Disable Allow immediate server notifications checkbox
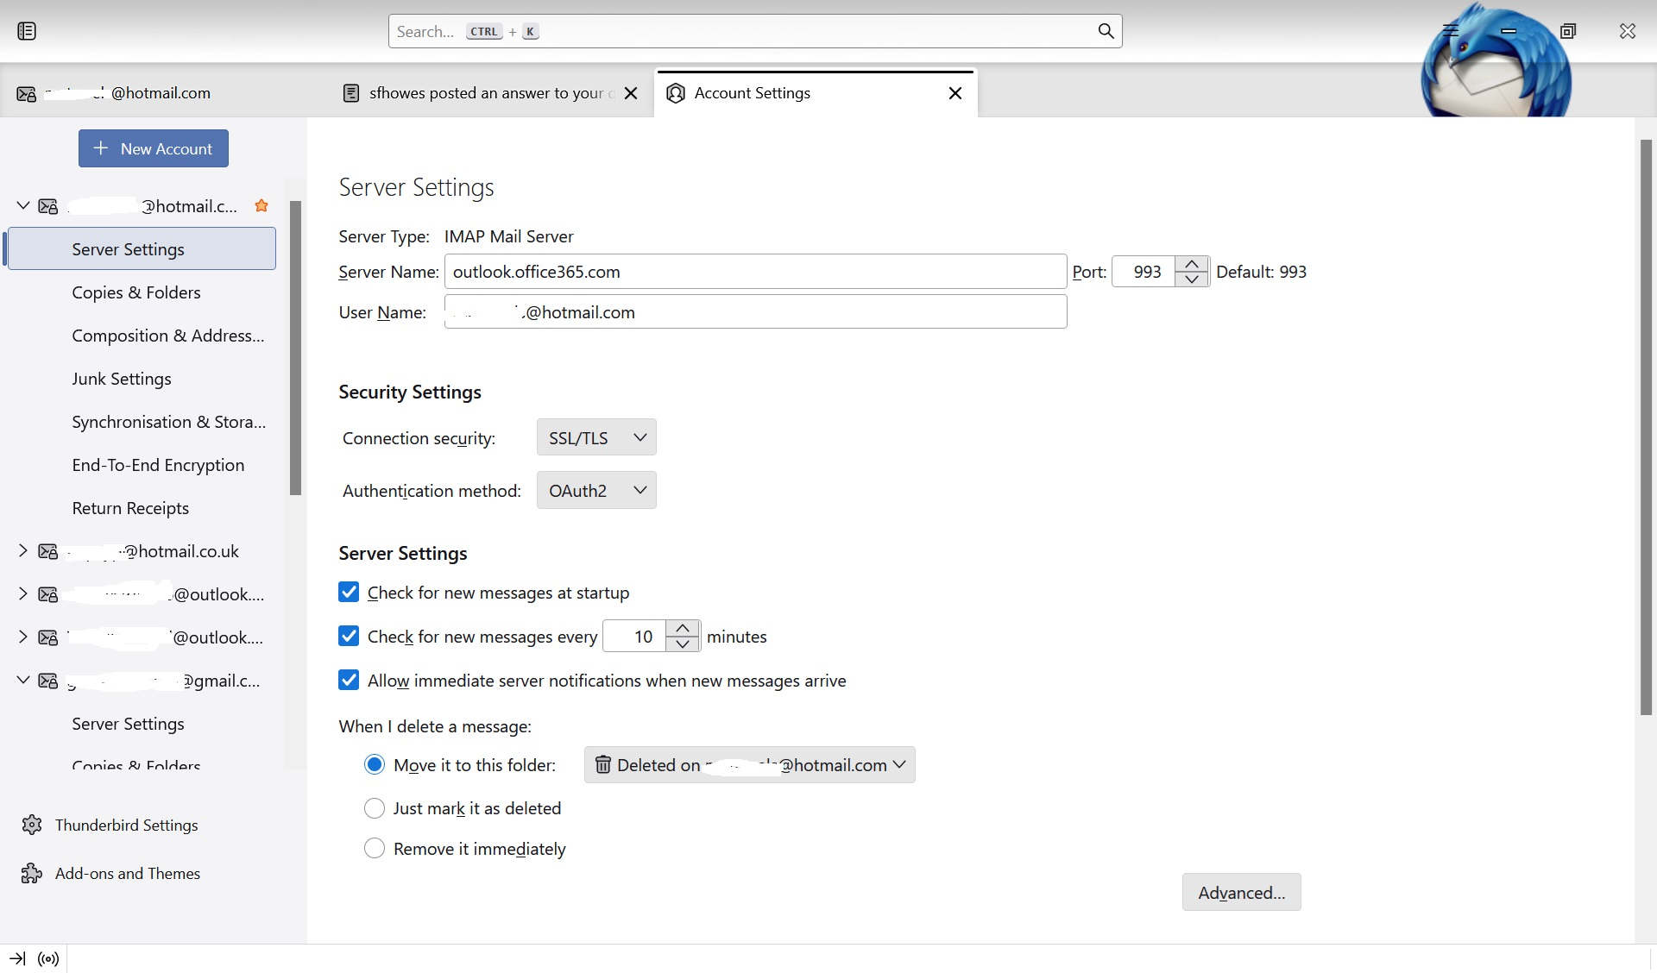The height and width of the screenshot is (973, 1657). click(x=349, y=680)
